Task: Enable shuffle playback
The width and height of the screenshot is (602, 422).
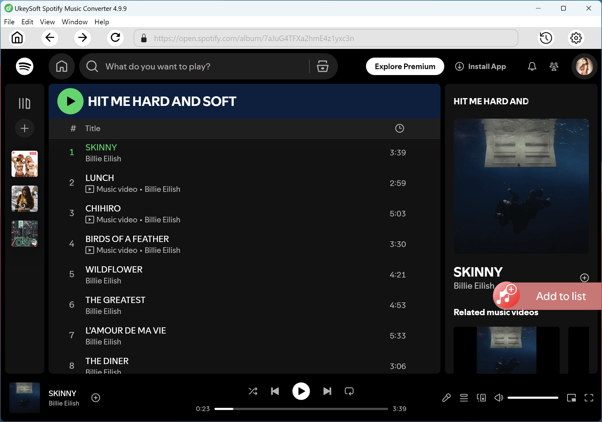Action: [x=253, y=391]
